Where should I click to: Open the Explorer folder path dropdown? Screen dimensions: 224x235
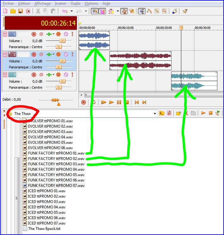tap(155, 114)
